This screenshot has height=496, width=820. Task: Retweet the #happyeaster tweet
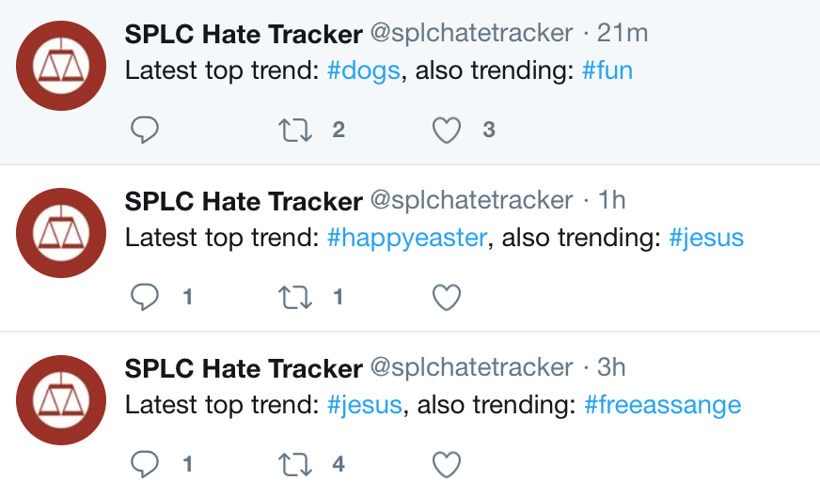click(x=296, y=298)
